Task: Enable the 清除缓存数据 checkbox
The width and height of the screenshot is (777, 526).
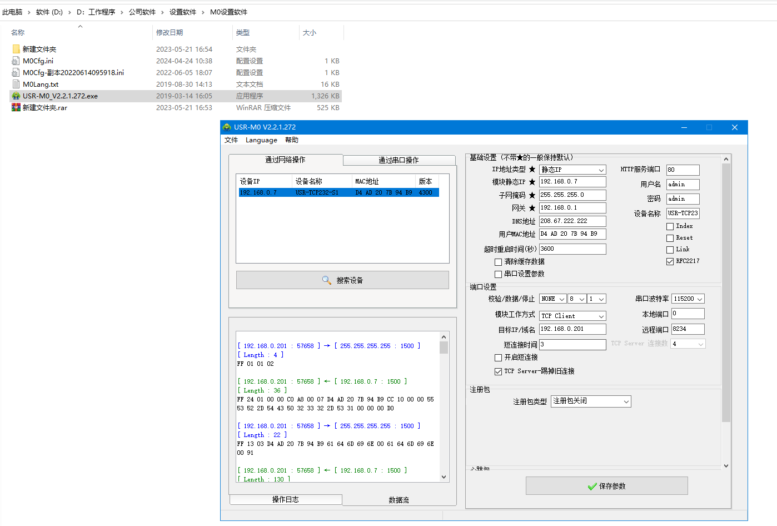Action: tap(498, 262)
